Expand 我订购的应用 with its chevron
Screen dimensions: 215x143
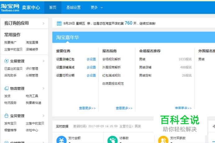point(43,23)
